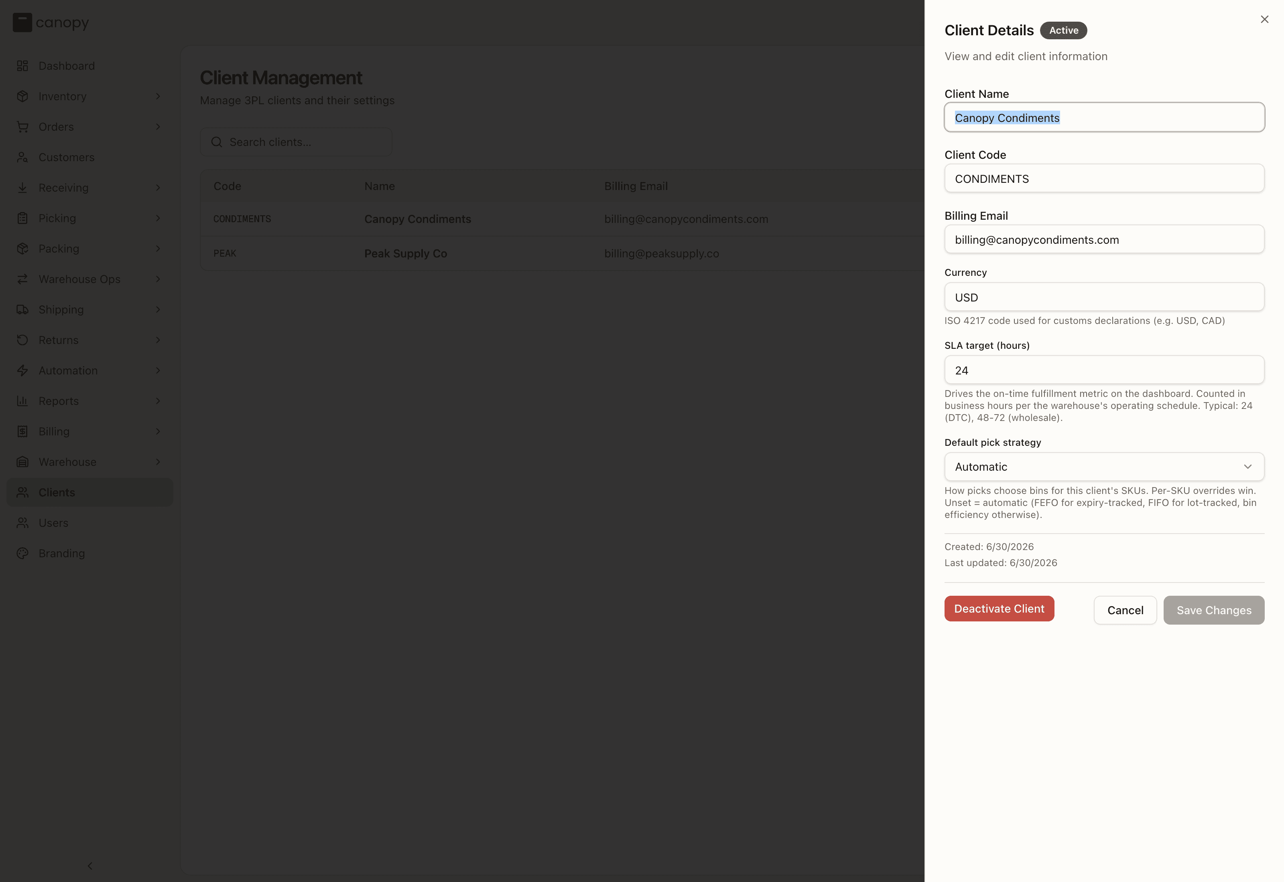Click the Save Changes button
The image size is (1284, 882).
click(1213, 610)
